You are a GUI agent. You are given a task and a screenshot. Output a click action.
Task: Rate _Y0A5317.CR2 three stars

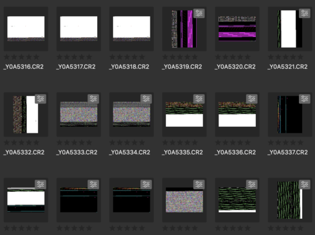[75, 57]
